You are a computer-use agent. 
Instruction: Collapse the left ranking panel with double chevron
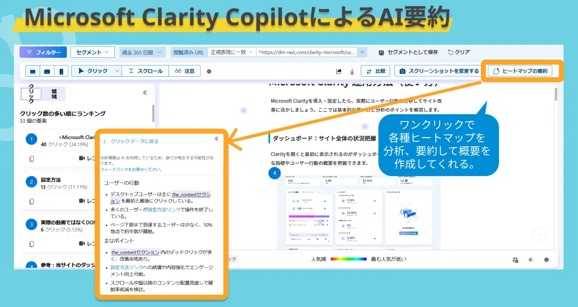pyautogui.click(x=145, y=93)
